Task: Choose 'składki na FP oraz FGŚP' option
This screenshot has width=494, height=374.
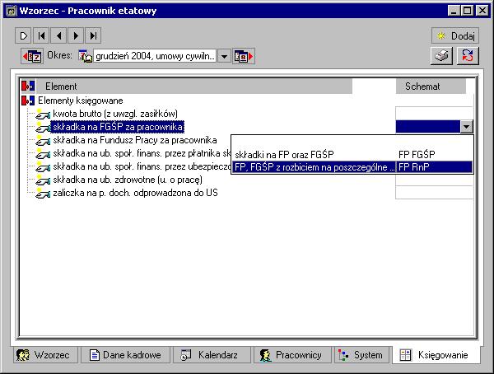Action: tap(352, 155)
